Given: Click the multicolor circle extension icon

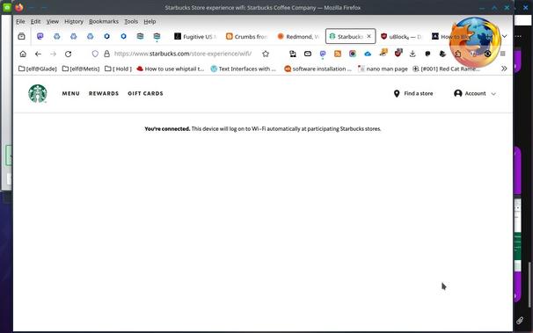Looking at the screenshot, I should click(x=353, y=54).
